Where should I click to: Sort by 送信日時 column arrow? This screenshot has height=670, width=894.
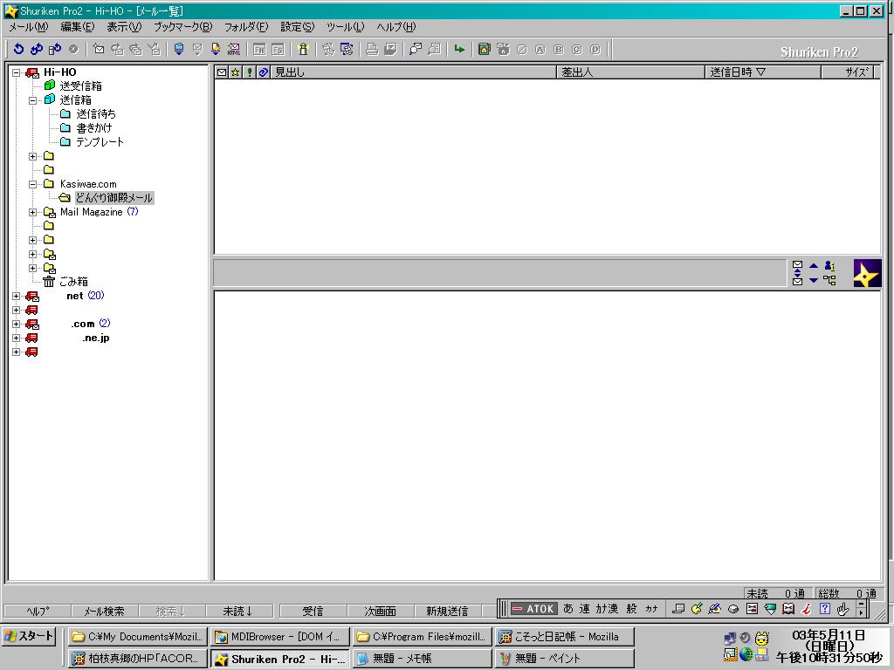pyautogui.click(x=760, y=72)
